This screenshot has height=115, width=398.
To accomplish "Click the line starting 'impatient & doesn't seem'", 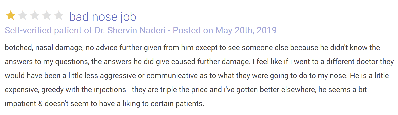I will pos(105,104).
